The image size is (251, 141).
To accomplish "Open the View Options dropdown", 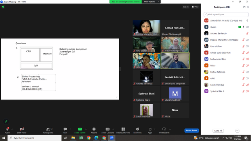I will tap(151, 2).
